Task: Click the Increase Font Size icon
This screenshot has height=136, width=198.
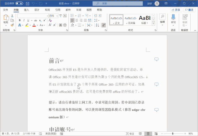Action: click(50, 25)
